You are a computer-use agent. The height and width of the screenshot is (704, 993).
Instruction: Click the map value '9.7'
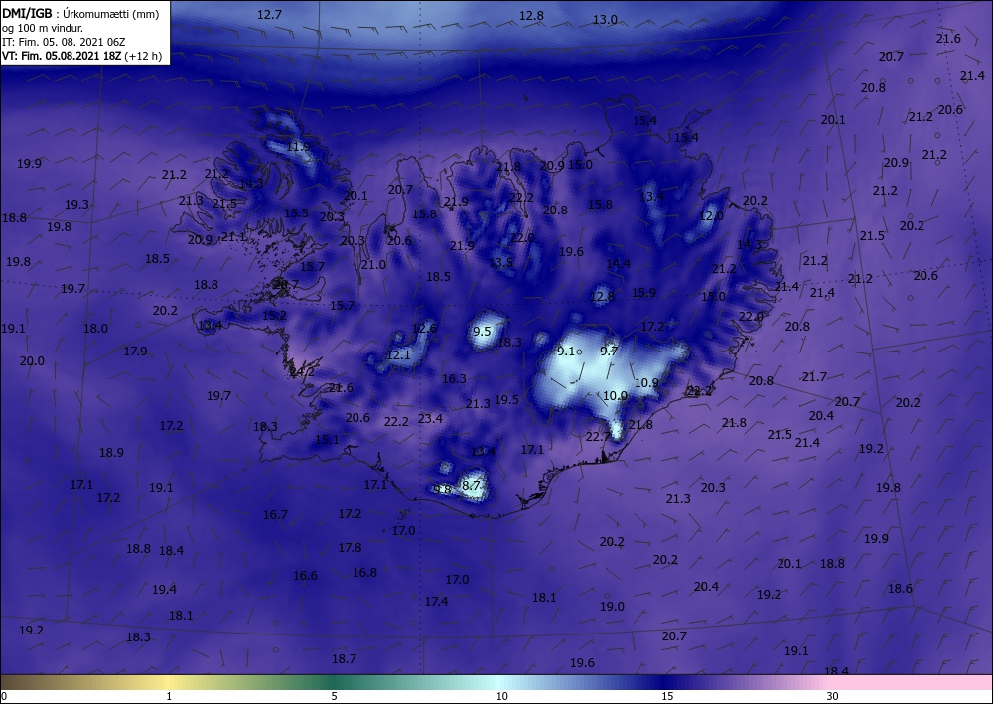coord(609,352)
